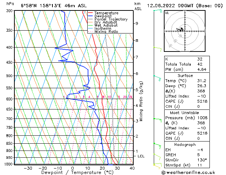Click the gray Parcel Trajectory swatch in legend
The width and height of the screenshot is (226, 175).
point(91,19)
